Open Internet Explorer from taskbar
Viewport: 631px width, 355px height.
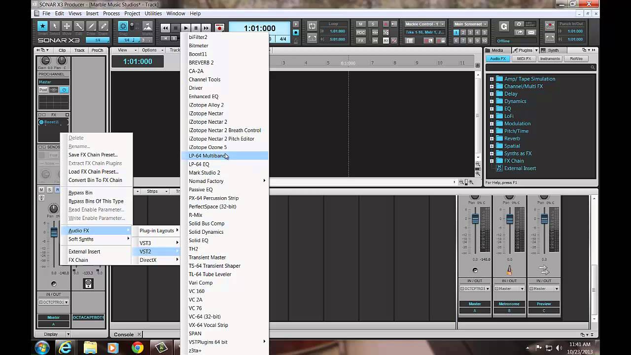(x=65, y=348)
